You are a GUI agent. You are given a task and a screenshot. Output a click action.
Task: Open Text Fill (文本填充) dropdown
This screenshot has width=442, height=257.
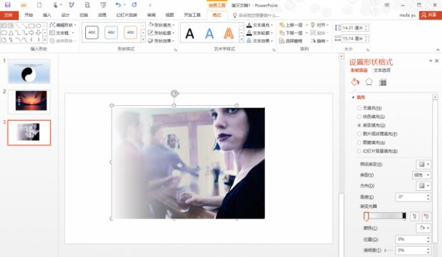[x=260, y=25]
